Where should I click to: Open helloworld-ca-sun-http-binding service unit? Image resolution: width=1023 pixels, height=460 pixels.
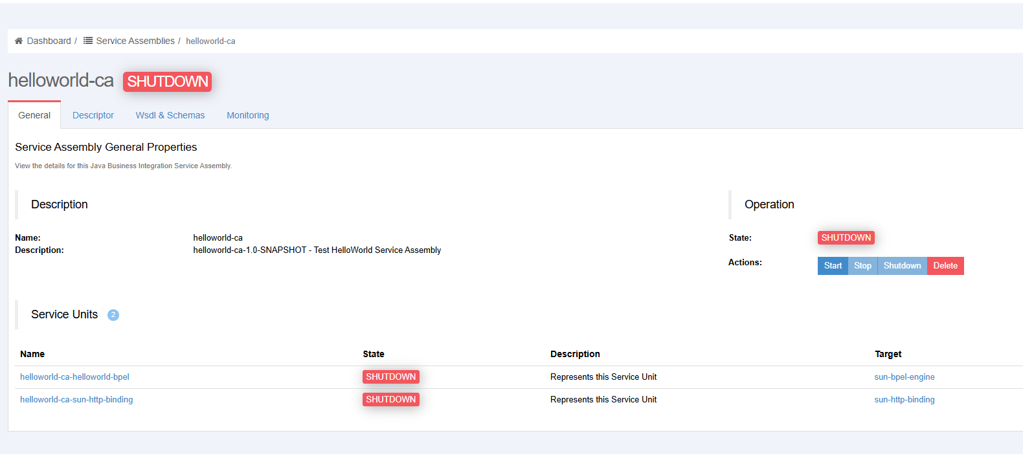(x=76, y=400)
